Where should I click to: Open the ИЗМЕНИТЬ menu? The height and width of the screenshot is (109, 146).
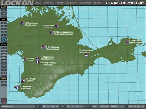[x=49, y=3]
